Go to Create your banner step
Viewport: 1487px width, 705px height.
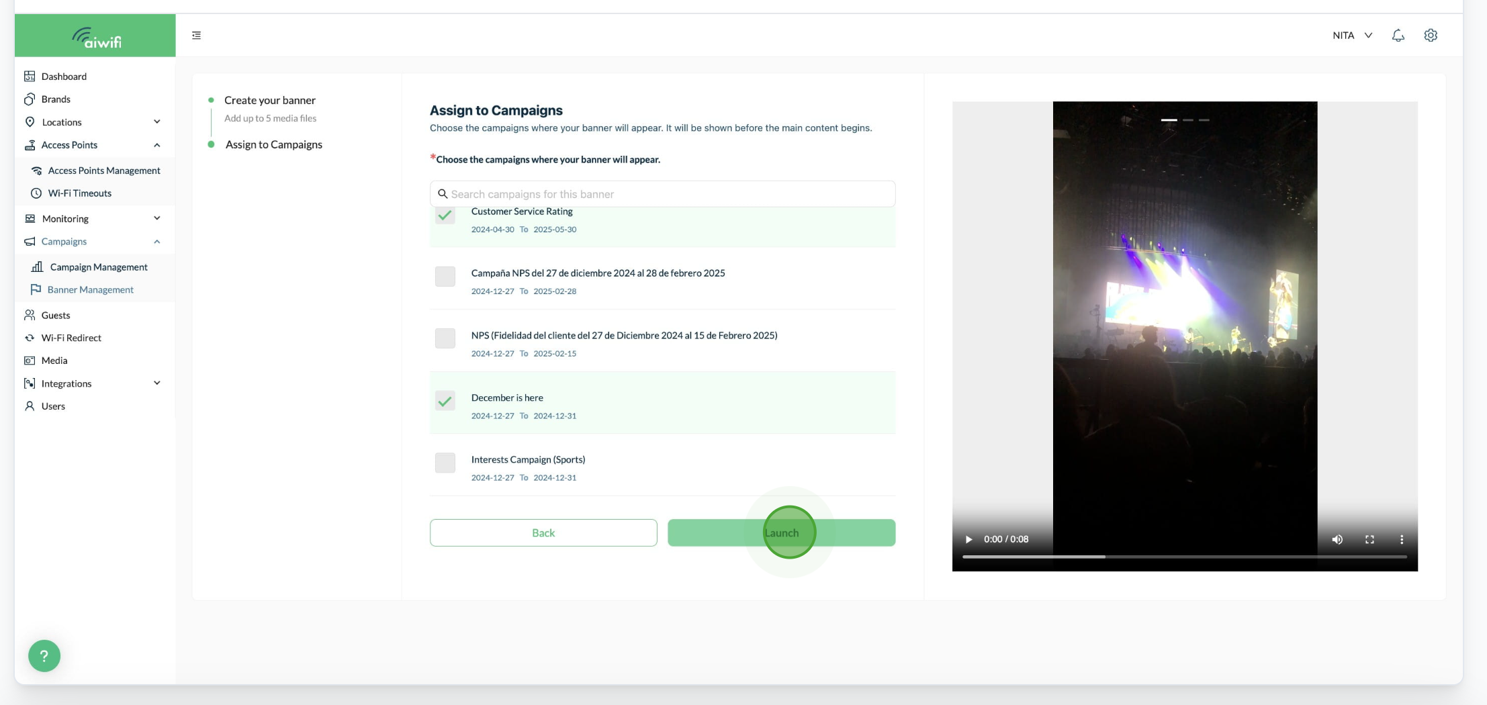point(269,100)
